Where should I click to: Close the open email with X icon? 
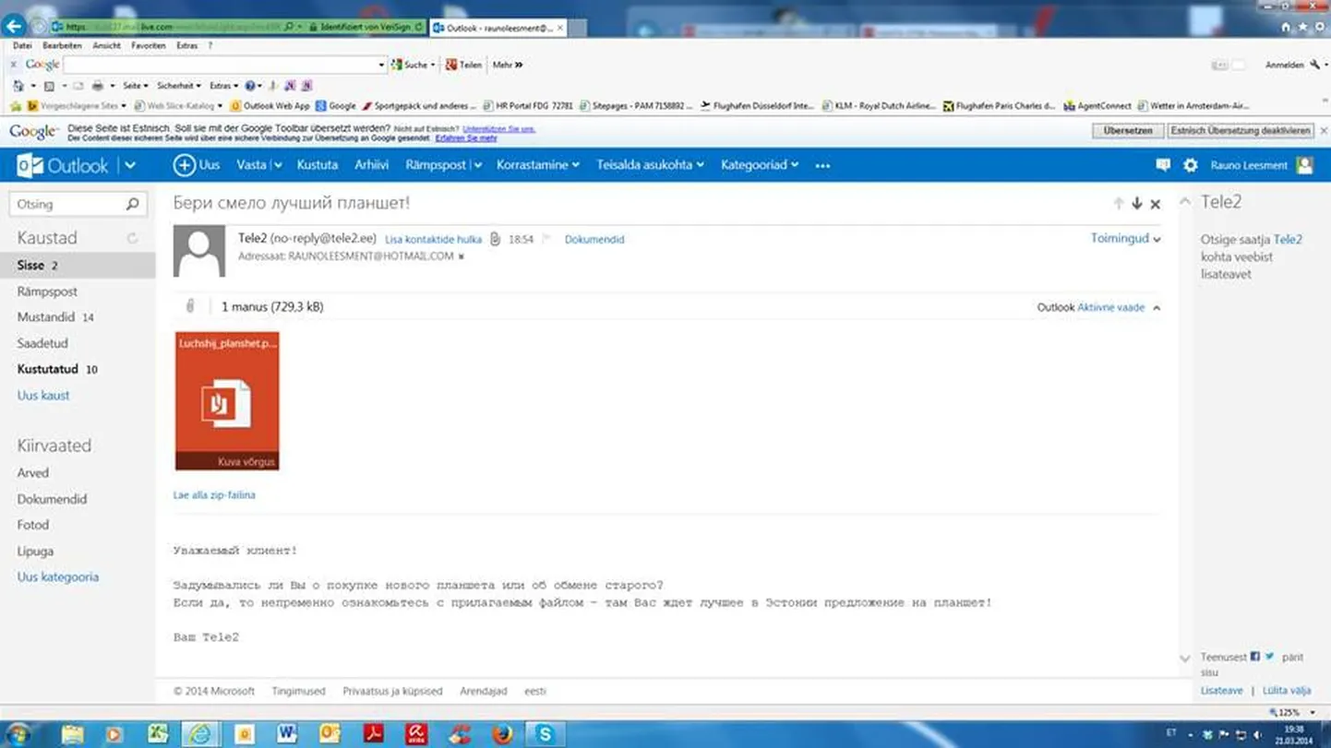pos(1156,204)
